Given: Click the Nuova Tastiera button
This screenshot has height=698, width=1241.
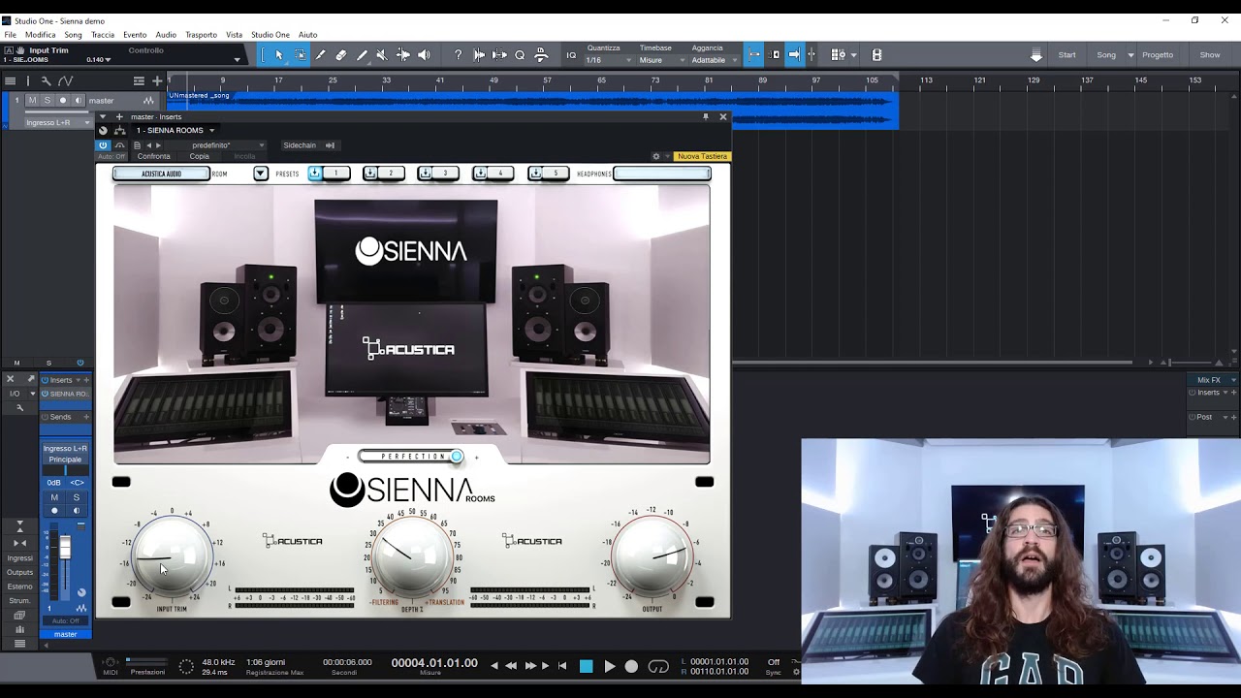Looking at the screenshot, I should point(702,156).
